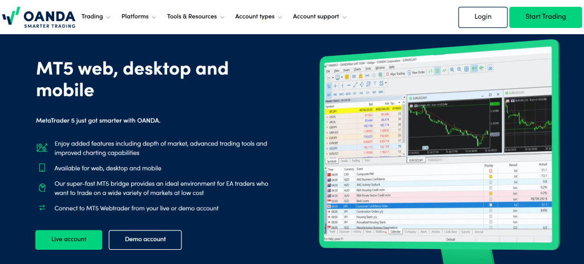Select the USDJPY row in Market Watch

363,147
